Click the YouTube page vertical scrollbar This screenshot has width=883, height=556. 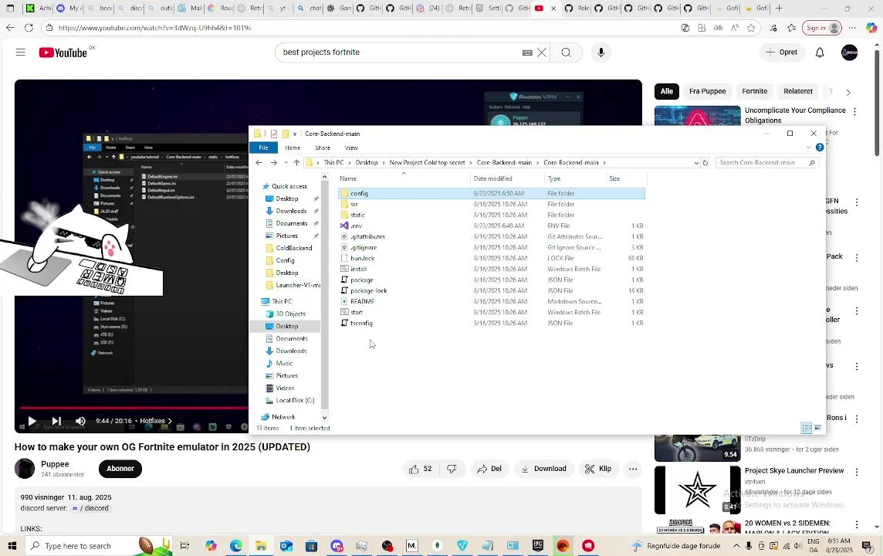click(x=877, y=104)
